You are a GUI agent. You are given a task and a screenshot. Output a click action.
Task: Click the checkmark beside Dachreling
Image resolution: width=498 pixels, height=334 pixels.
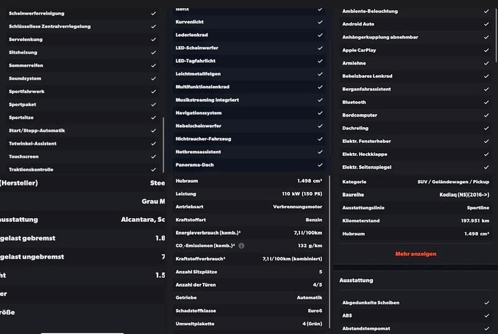486,128
